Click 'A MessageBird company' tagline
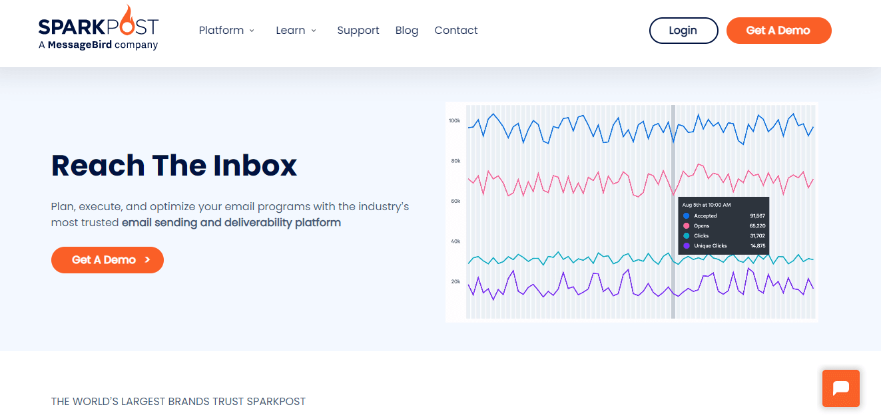Viewport: 881px width, 419px height. tap(99, 45)
